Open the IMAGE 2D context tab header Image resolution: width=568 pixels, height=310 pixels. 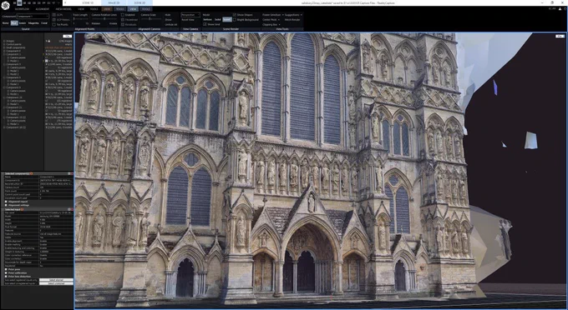click(x=114, y=2)
